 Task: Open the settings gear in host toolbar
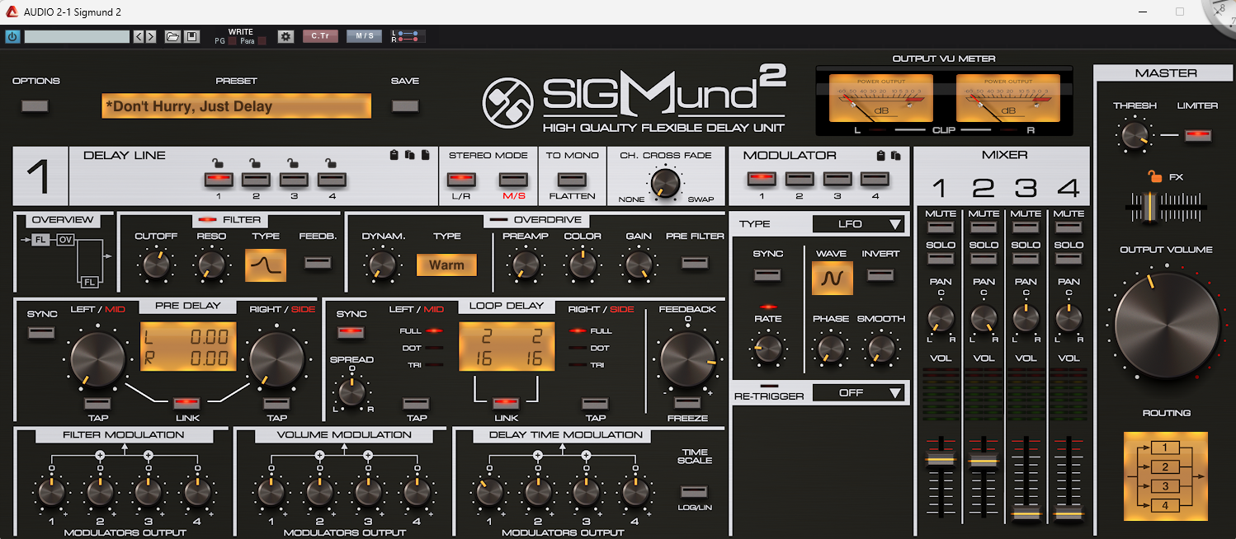tap(286, 36)
